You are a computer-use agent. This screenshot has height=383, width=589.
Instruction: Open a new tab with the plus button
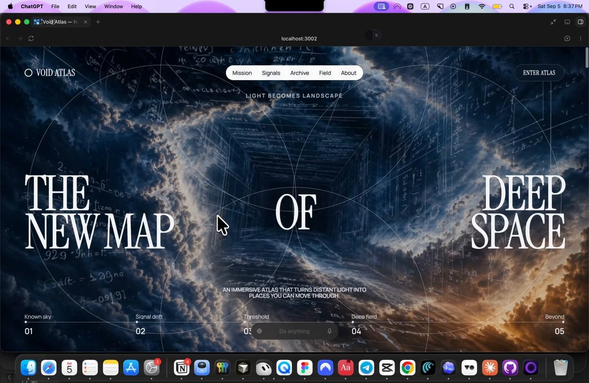(x=98, y=22)
